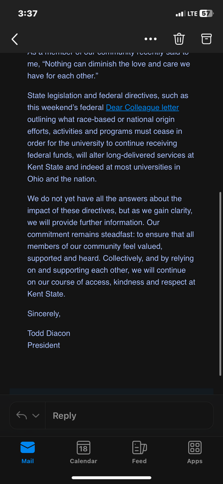The height and width of the screenshot is (484, 223).
Task: Delete this email with the trash icon
Action: point(179,39)
